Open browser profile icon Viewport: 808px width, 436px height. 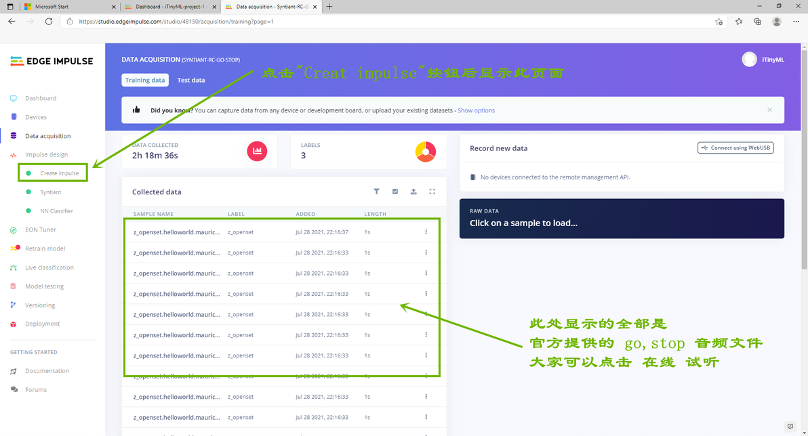777,22
